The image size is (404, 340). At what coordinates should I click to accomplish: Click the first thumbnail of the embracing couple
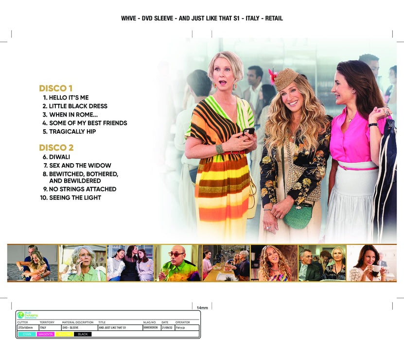pyautogui.click(x=33, y=263)
